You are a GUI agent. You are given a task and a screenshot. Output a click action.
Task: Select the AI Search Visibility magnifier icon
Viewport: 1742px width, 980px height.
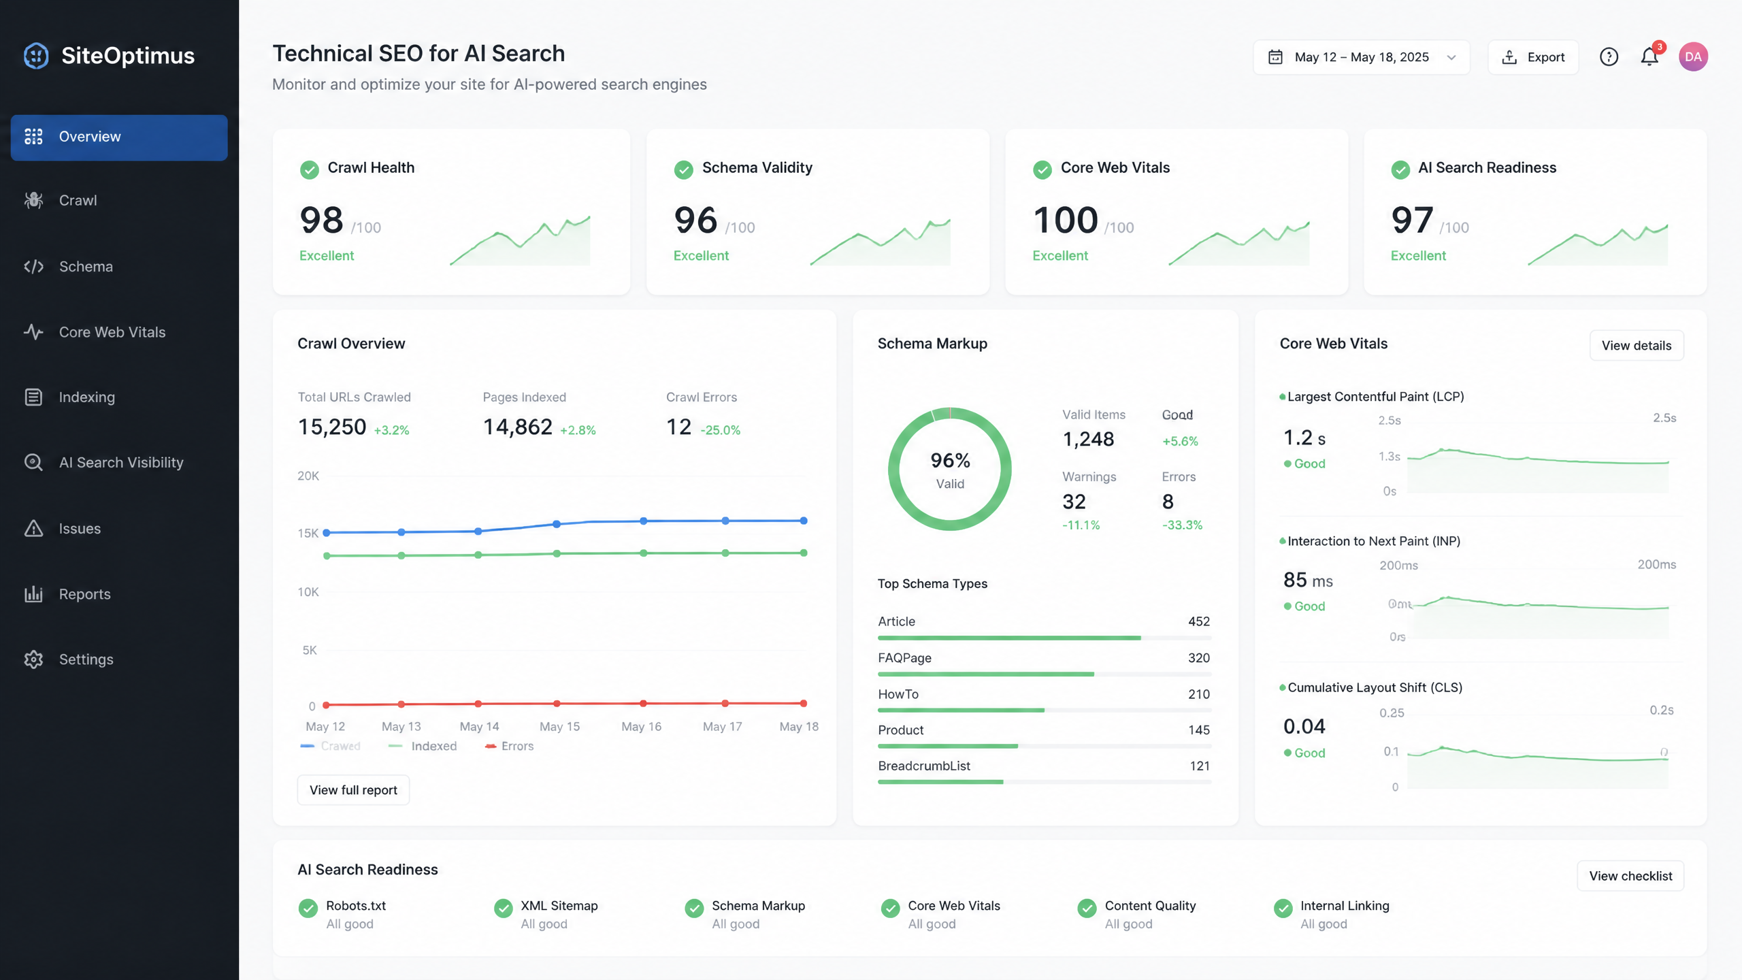tap(33, 462)
